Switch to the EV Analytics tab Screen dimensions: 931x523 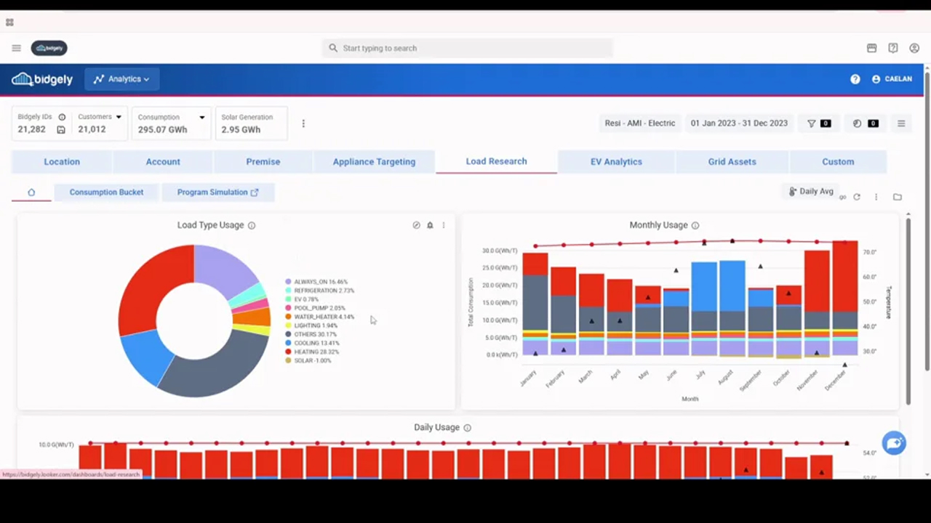click(x=616, y=162)
